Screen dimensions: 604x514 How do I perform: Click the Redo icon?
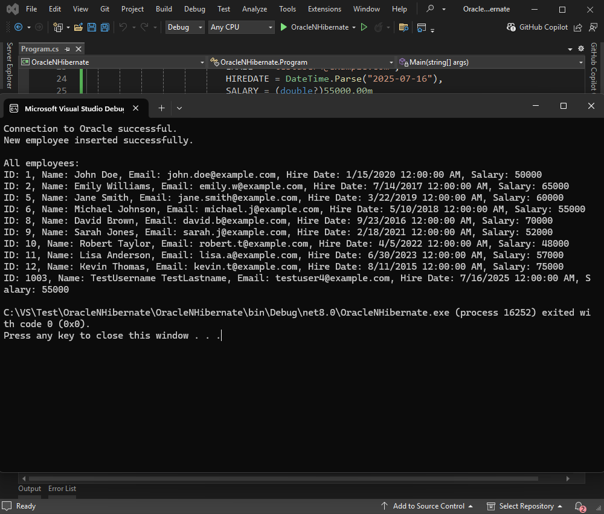tap(144, 27)
